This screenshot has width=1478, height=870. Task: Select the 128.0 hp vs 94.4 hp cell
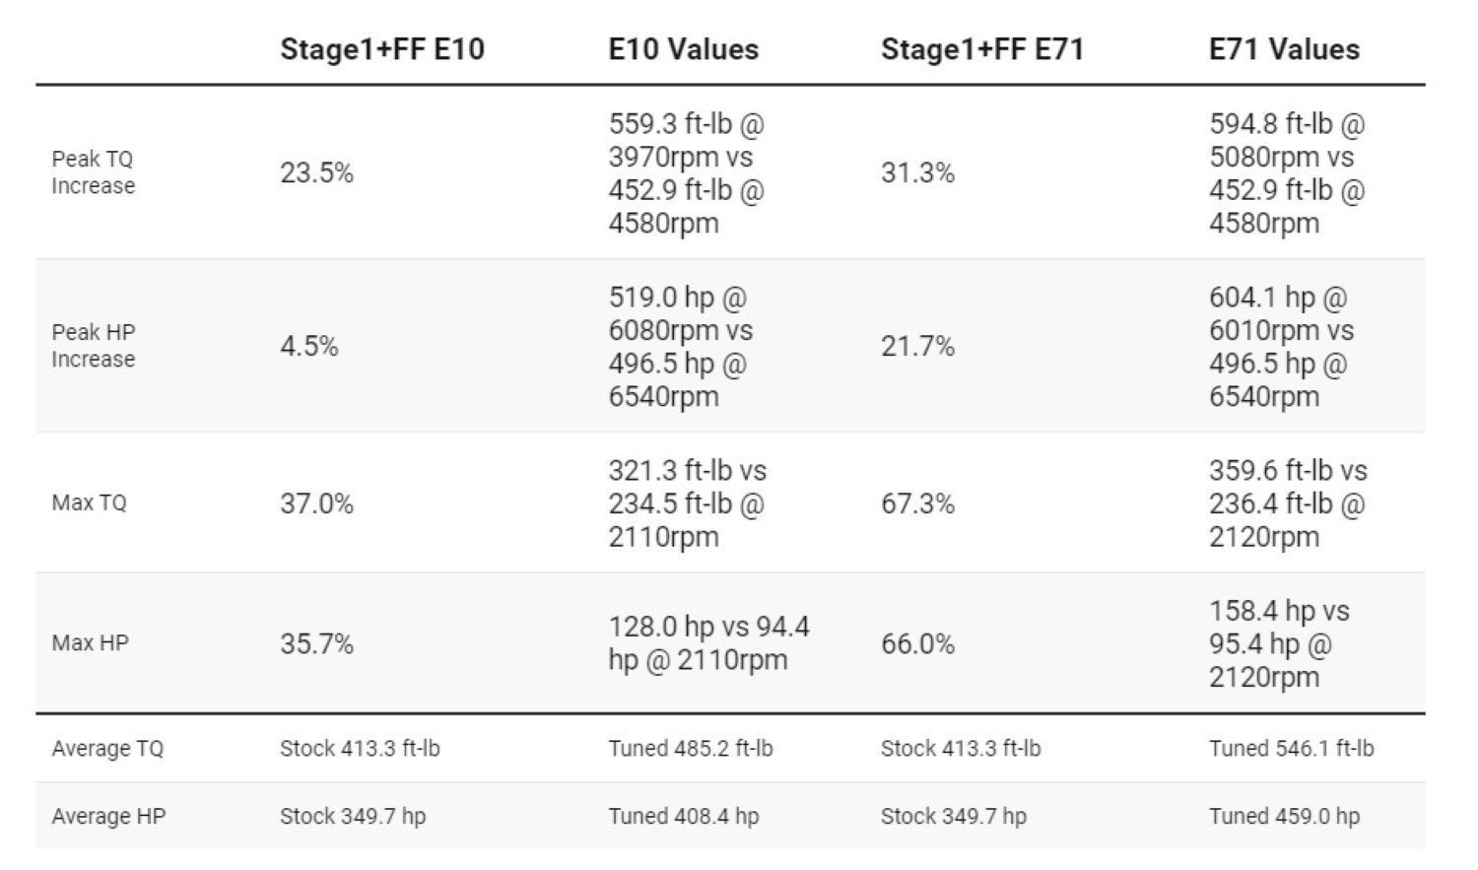click(707, 643)
